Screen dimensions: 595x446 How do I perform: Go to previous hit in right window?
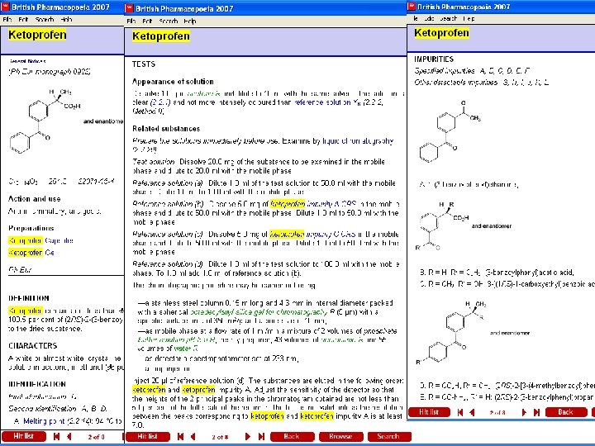(x=473, y=412)
